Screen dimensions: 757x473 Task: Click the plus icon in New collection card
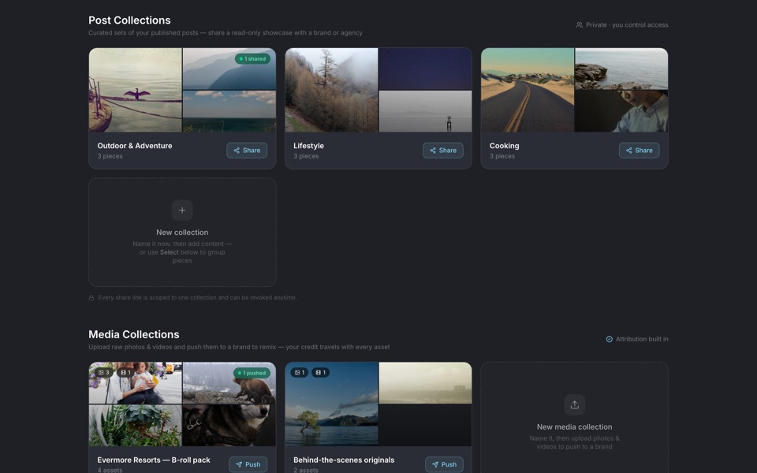pos(182,210)
